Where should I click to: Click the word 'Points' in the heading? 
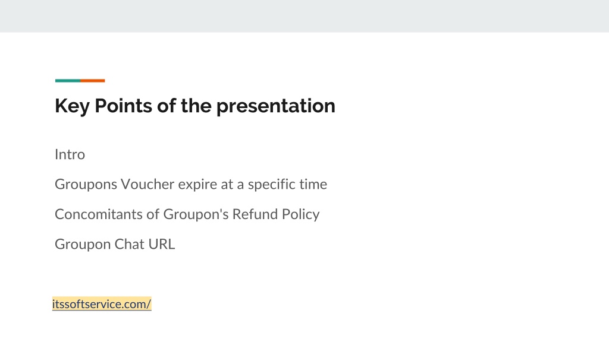(123, 106)
